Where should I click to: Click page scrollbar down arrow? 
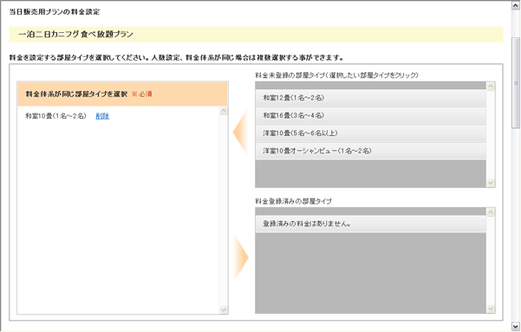[516, 326]
